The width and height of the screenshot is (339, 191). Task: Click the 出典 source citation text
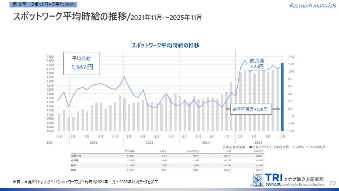point(85,182)
